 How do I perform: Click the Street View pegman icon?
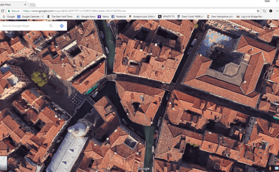tap(270, 168)
